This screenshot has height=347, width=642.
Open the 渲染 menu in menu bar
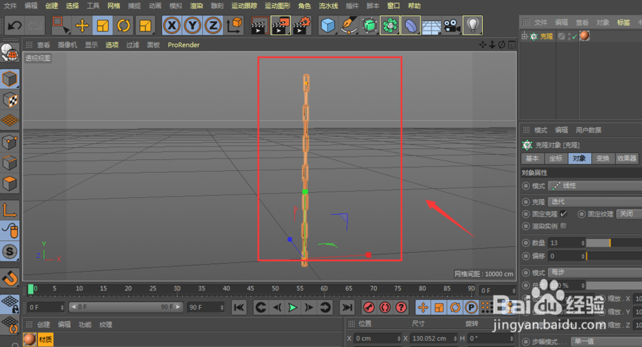[x=196, y=6]
